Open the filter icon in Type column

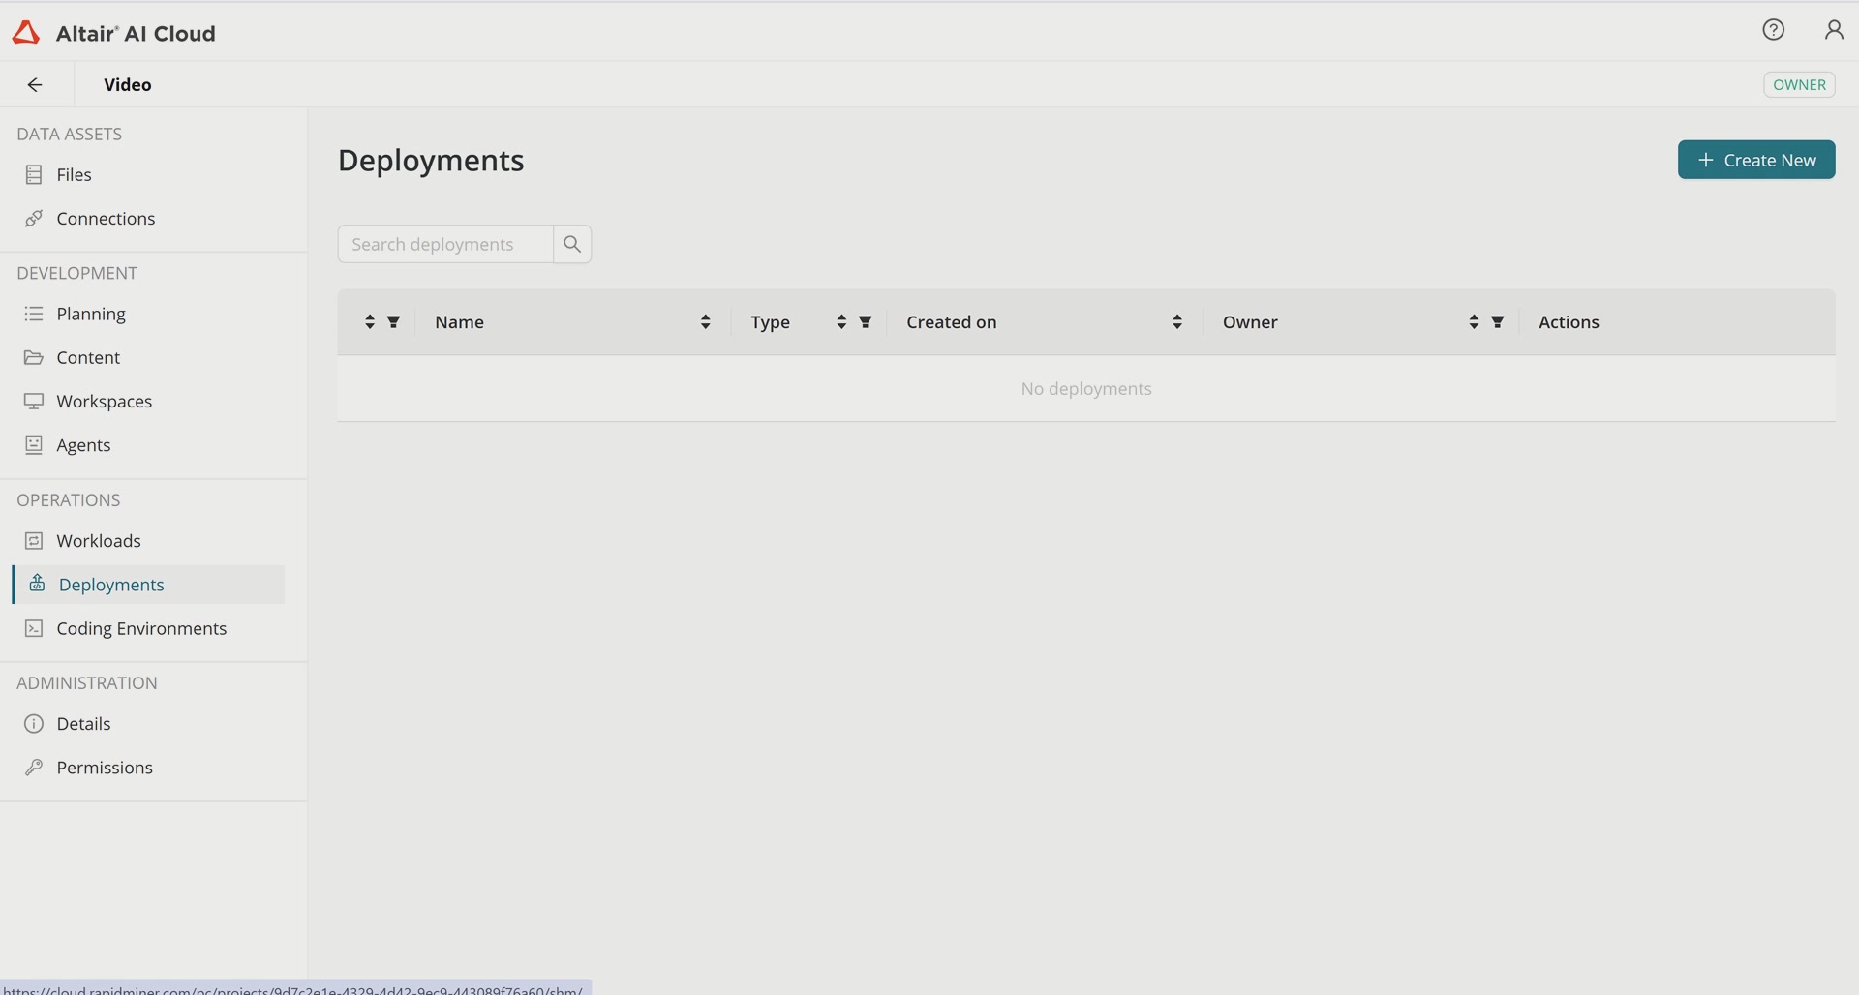tap(866, 322)
